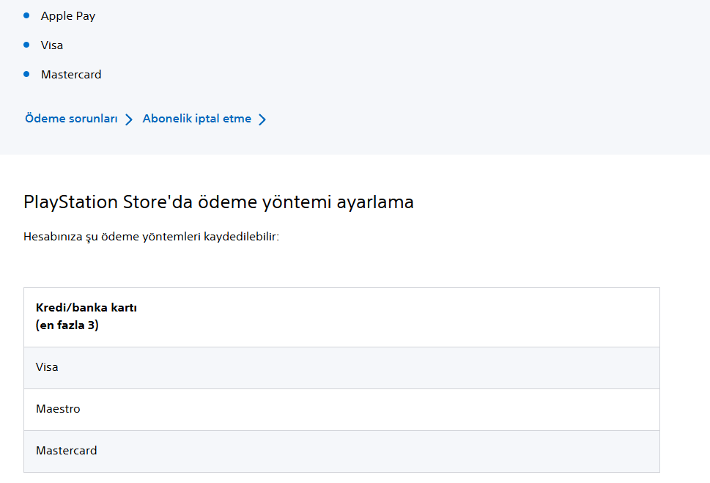Select the Visa table row
The height and width of the screenshot is (483, 710).
coord(342,368)
